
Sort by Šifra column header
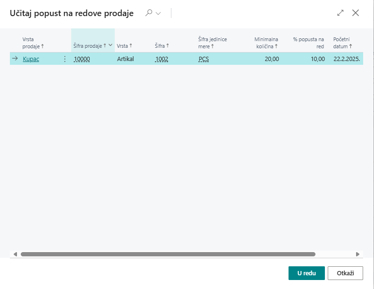pyautogui.click(x=161, y=45)
